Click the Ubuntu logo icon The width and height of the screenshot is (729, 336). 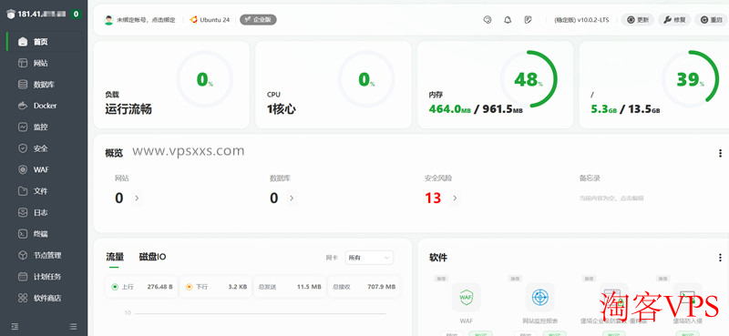tap(194, 20)
